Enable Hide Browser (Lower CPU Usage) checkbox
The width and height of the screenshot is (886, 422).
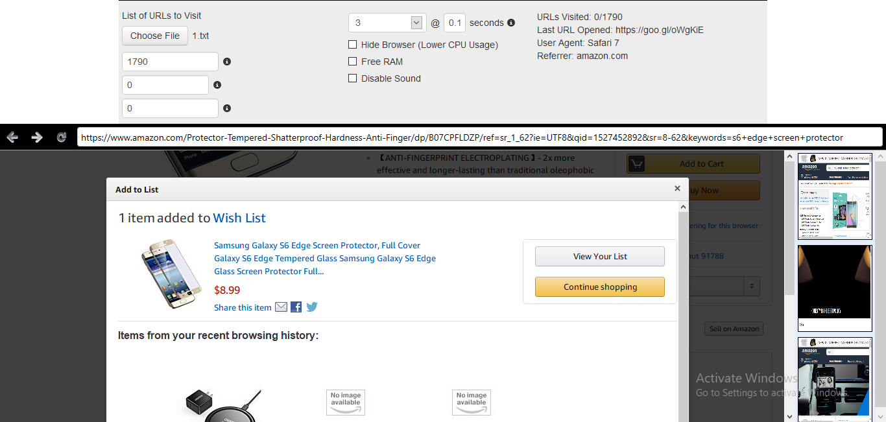click(x=353, y=45)
